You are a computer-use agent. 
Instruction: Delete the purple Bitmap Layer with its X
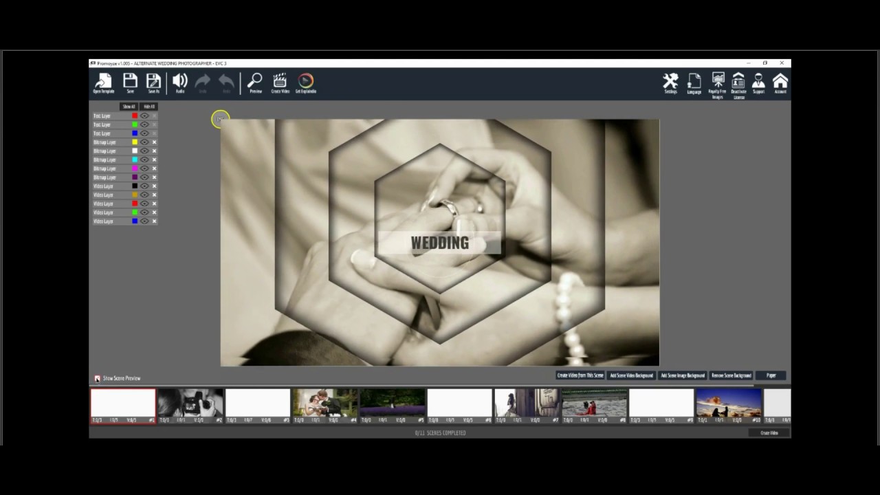tap(154, 177)
